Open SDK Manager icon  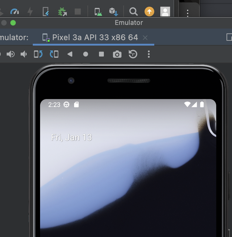114,12
